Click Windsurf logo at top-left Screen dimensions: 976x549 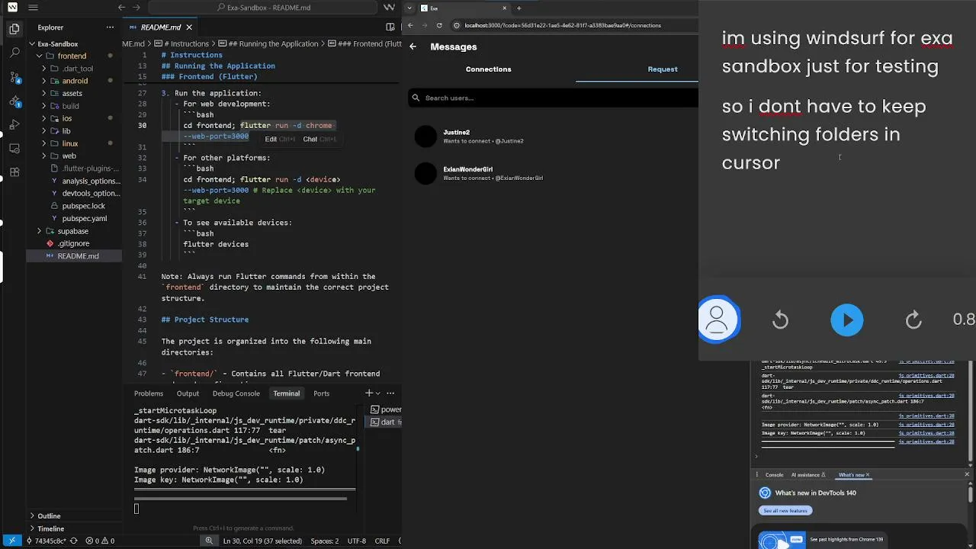click(x=12, y=8)
